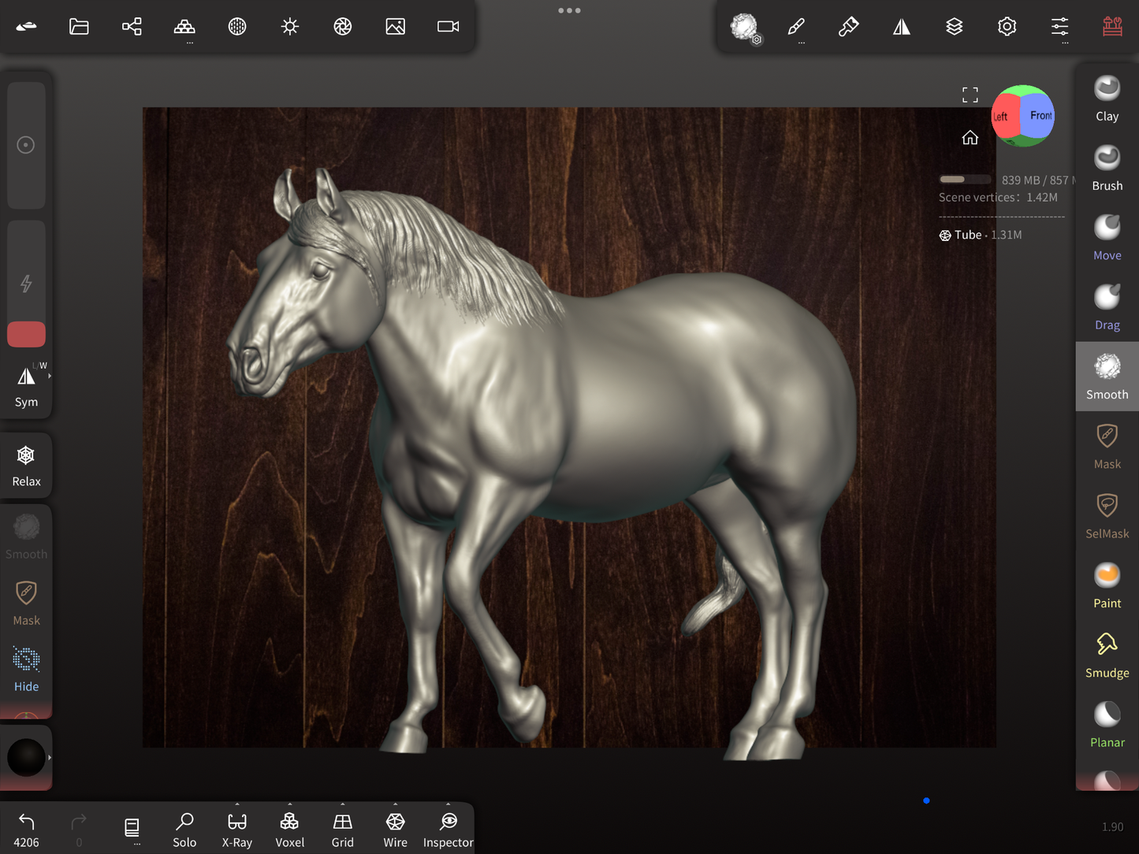Reset camera with the home button

pyautogui.click(x=970, y=138)
